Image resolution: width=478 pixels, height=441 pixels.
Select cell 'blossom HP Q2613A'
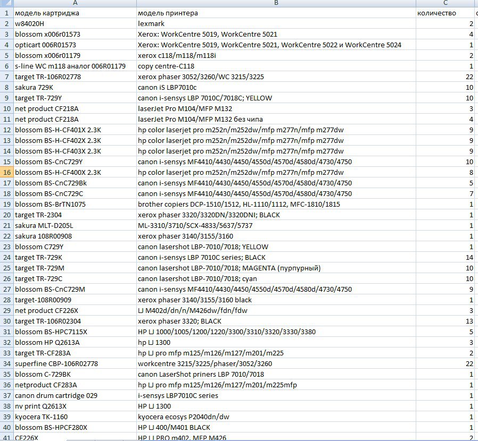click(x=75, y=343)
